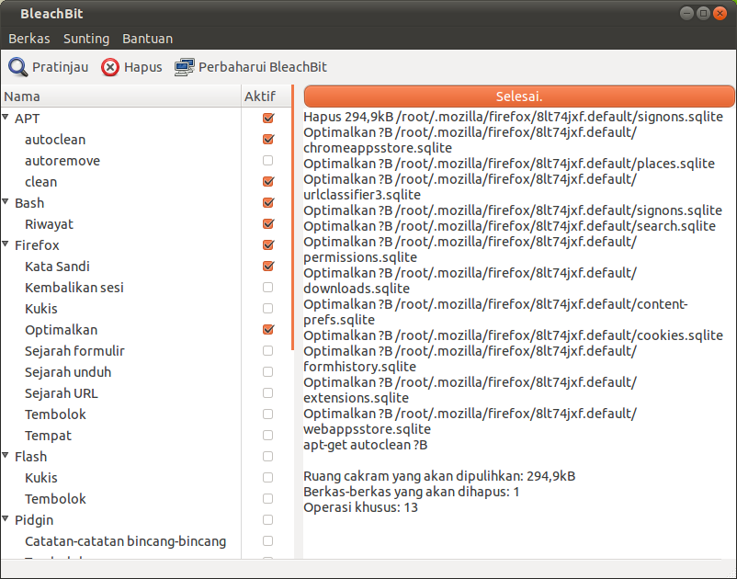Screen dimensions: 737x579
Task: Enable the Sejarah unduh checkbox
Action: click(268, 371)
